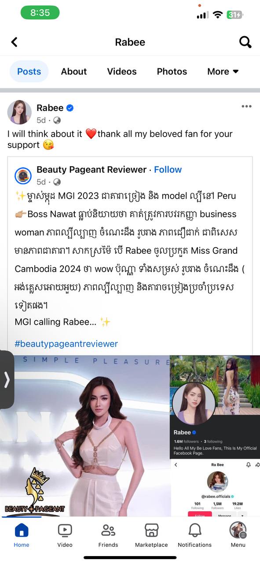Viewport: 260px width, 564px height.
Task: Open Rabee's profile picture on the post
Action: tap(19, 112)
